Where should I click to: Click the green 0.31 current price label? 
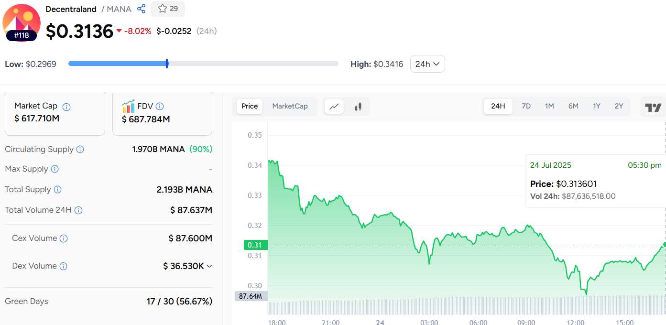pyautogui.click(x=255, y=245)
